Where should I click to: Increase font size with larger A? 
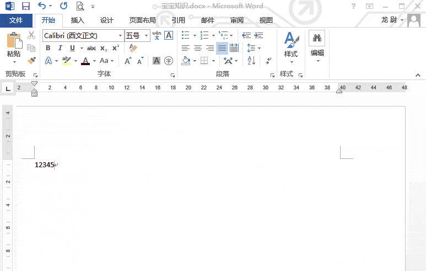pos(128,61)
